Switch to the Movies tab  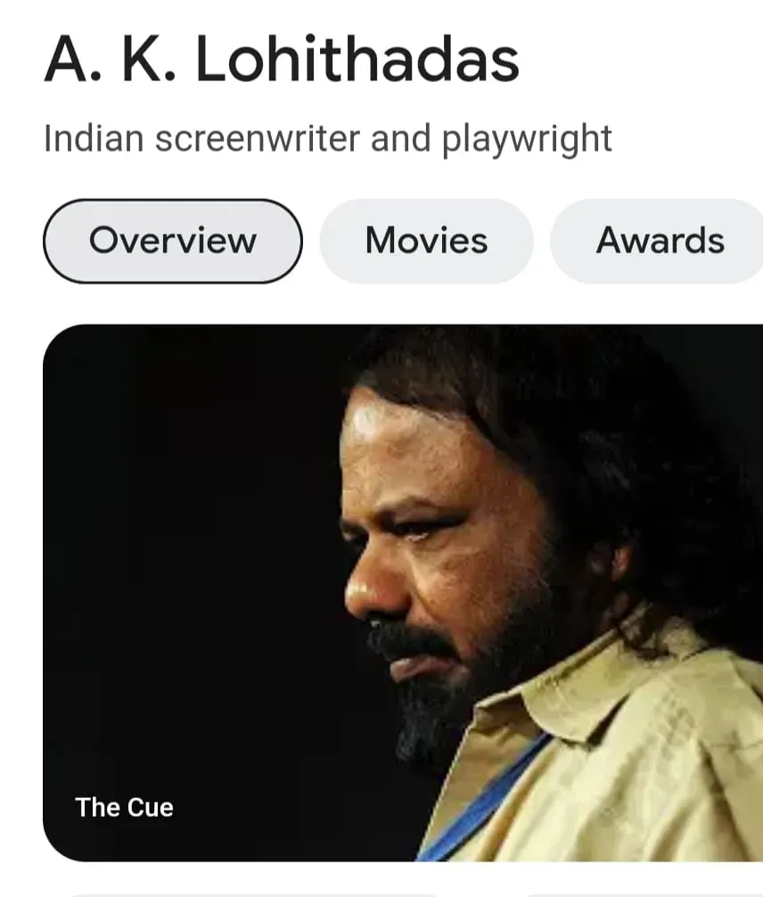pyautogui.click(x=427, y=241)
